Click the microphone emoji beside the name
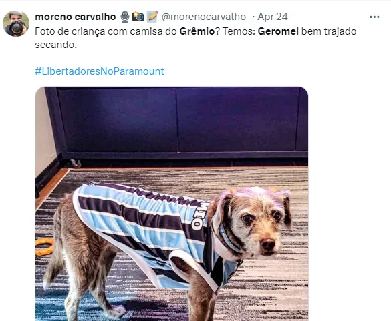 [125, 17]
